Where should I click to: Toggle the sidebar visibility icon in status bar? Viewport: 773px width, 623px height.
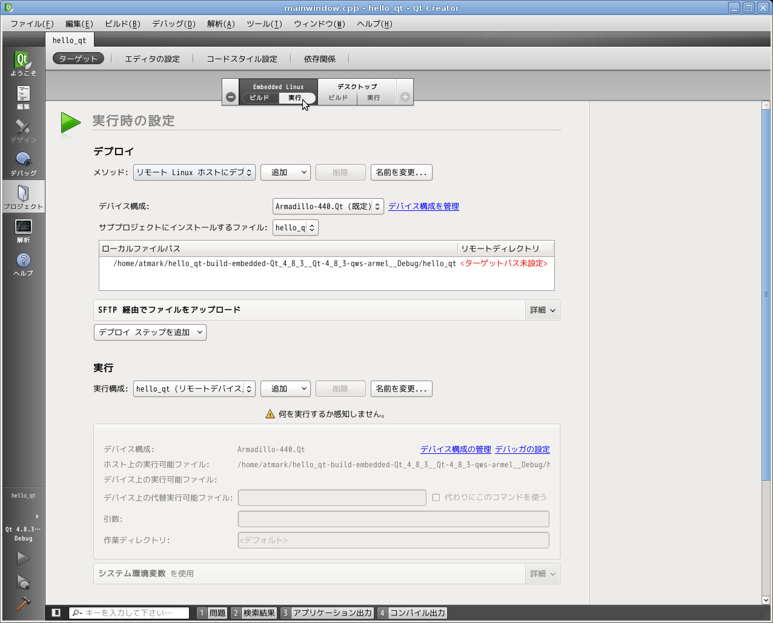click(56, 613)
